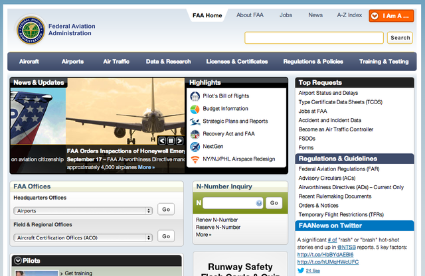
Task: Open Type Certificate Data Sheets (TCDS) link
Action: pyautogui.click(x=341, y=102)
